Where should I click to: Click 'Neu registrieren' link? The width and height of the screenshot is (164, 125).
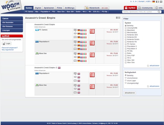(x=8, y=50)
